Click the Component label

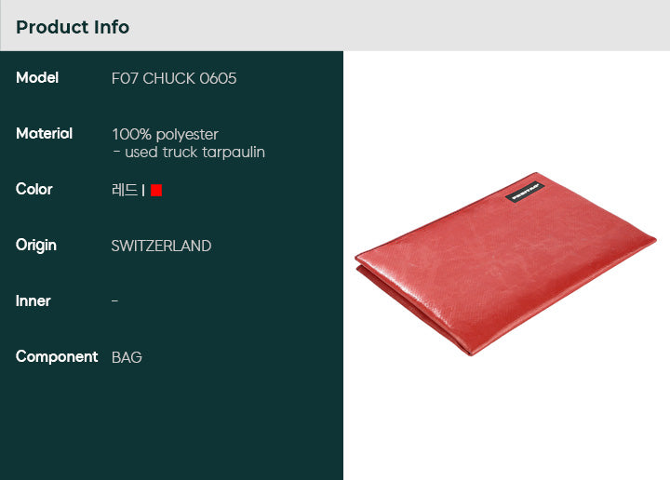(x=57, y=356)
